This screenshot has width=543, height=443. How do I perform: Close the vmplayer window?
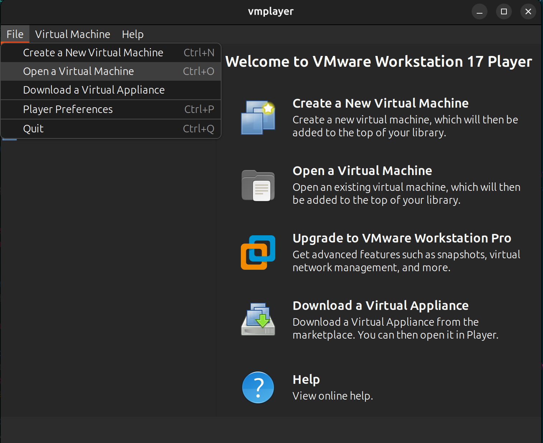coord(528,12)
